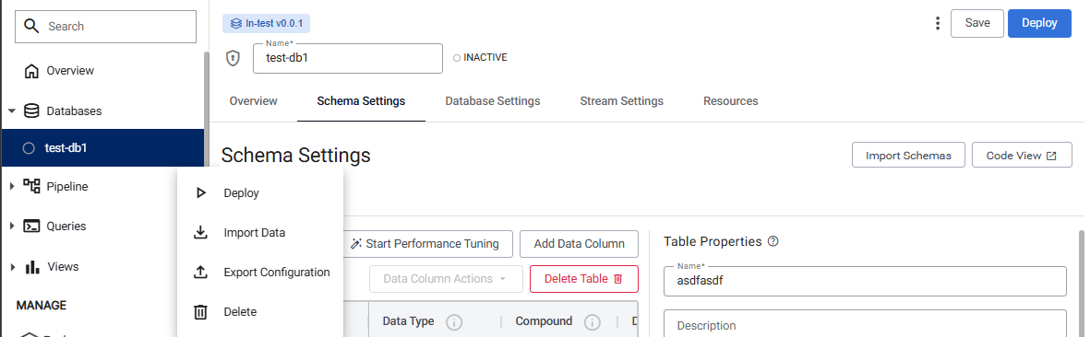Choose Deploy from the context menu
This screenshot has width=1090, height=337.
[x=260, y=192]
